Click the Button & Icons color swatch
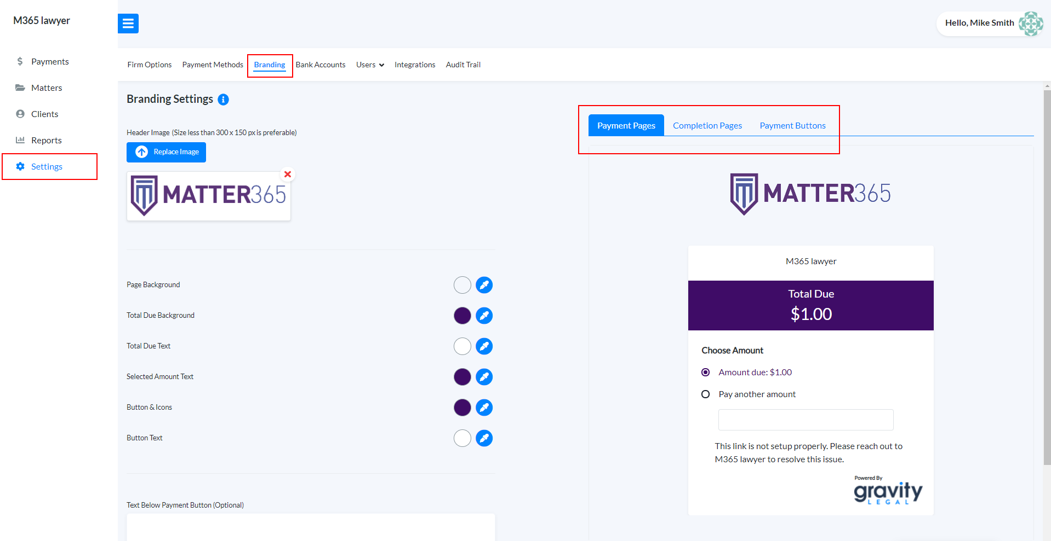The image size is (1051, 541). click(462, 408)
